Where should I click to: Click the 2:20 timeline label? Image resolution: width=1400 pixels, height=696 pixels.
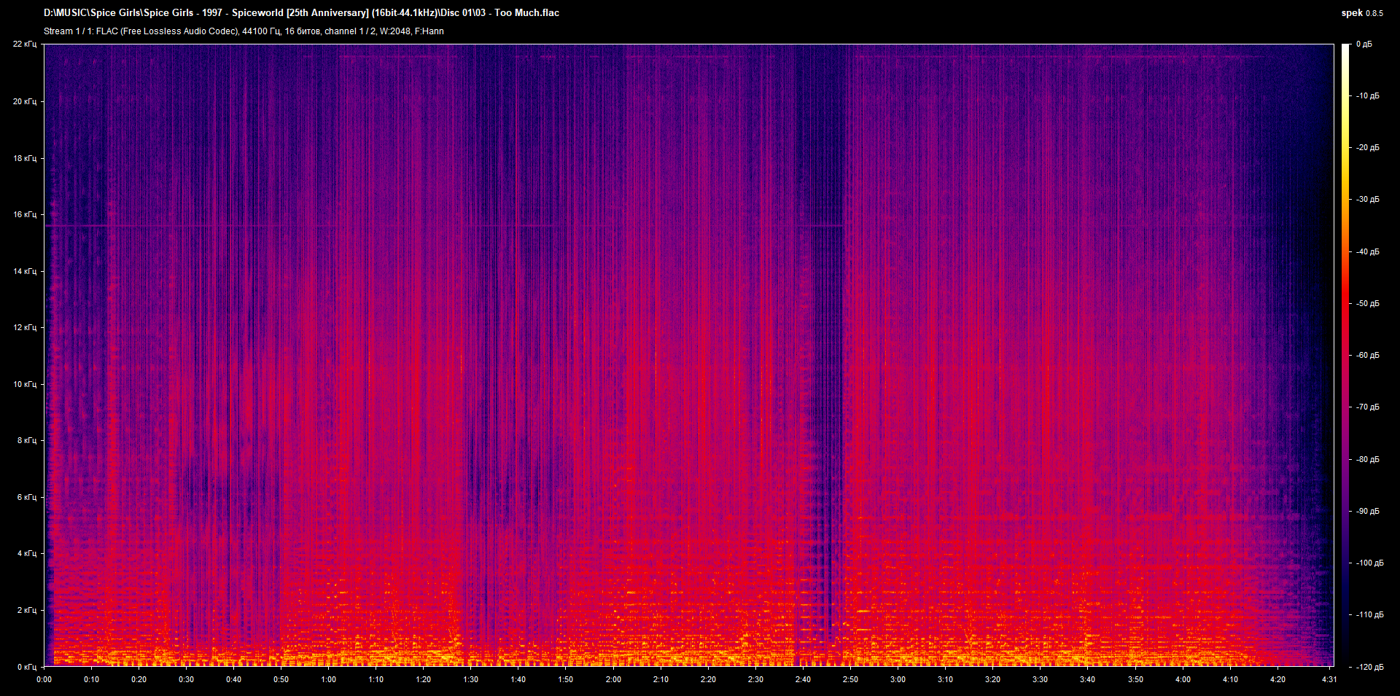[708, 679]
